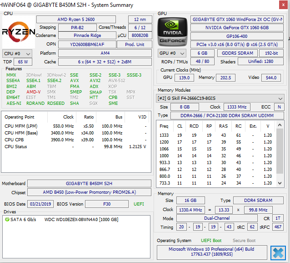The width and height of the screenshot is (290, 263).
Task: Click the NVIDIA GeForce GTX 1060 6GB field
Action: tap(237, 28)
